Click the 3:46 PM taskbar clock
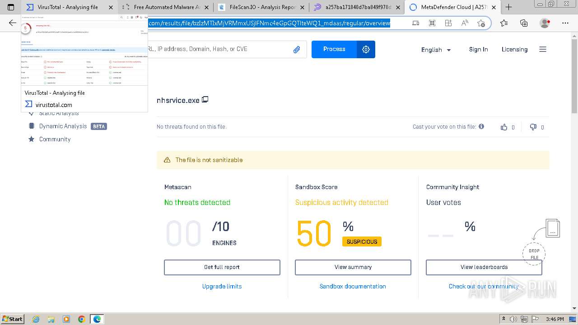Image resolution: width=578 pixels, height=325 pixels. (x=555, y=319)
